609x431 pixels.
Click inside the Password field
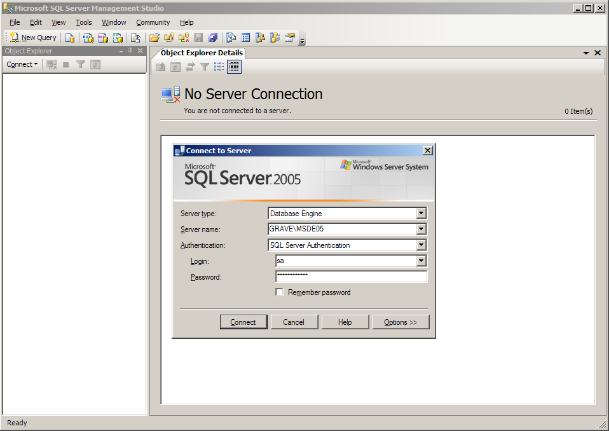coord(351,277)
